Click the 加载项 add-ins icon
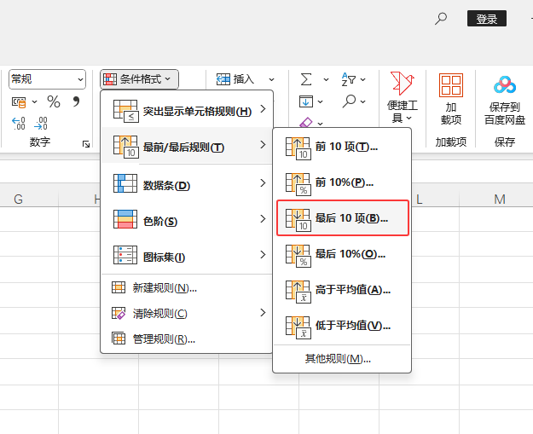The width and height of the screenshot is (533, 434). tap(451, 85)
